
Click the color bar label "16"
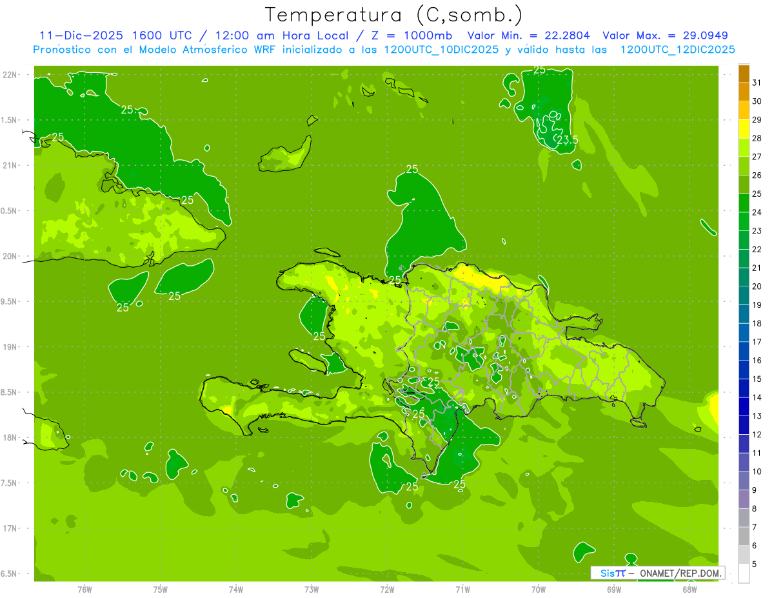pos(757,361)
